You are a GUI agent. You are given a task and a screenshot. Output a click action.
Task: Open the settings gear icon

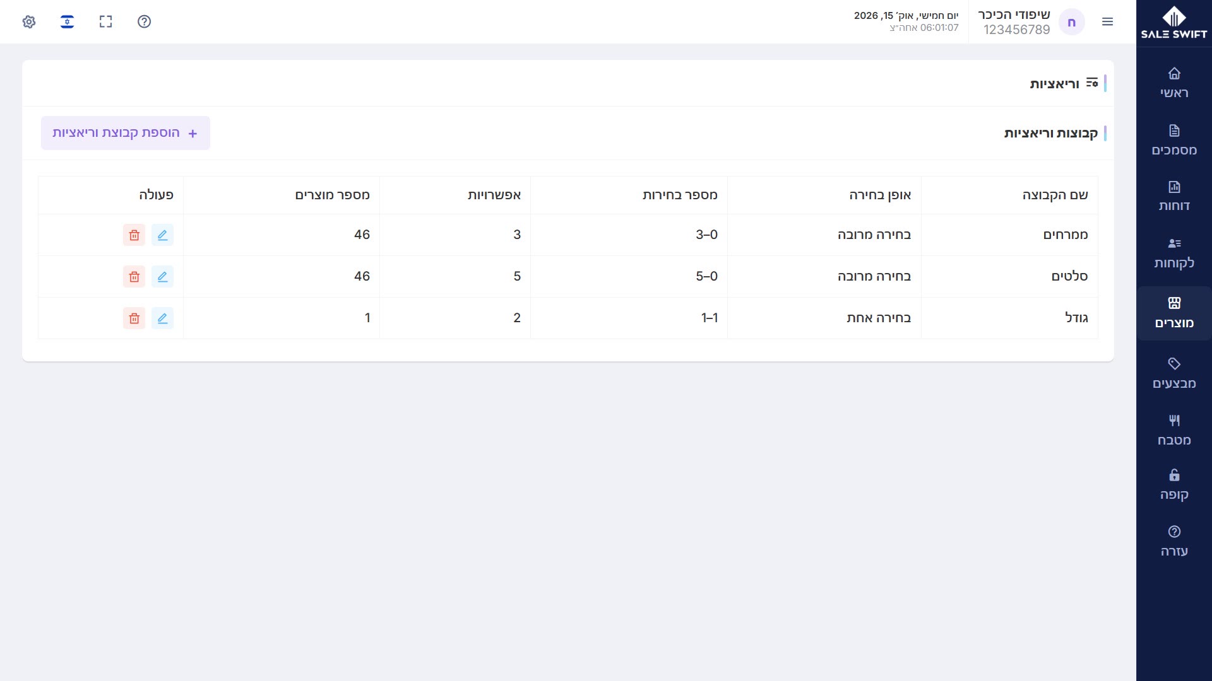28,22
